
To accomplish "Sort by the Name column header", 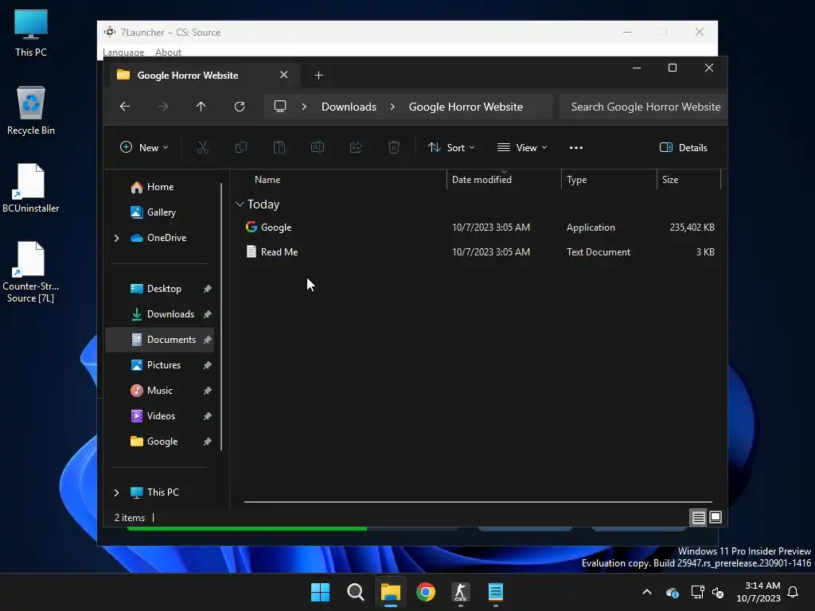I will tap(267, 180).
